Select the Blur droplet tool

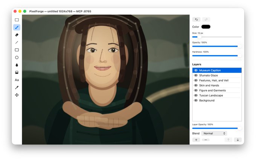tap(17, 65)
